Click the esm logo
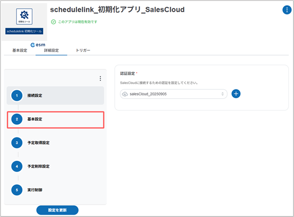Screen dimensions: 294x217 [x=38, y=44]
